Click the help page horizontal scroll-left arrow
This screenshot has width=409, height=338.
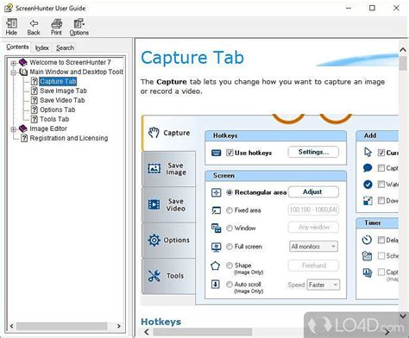point(147,332)
